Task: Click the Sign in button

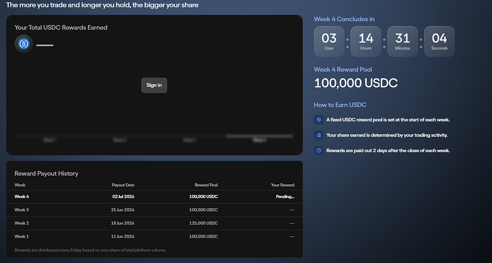Action: 154,85
